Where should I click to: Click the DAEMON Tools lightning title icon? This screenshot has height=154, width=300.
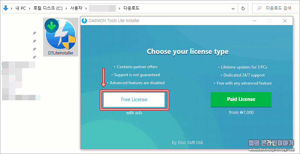(84, 21)
